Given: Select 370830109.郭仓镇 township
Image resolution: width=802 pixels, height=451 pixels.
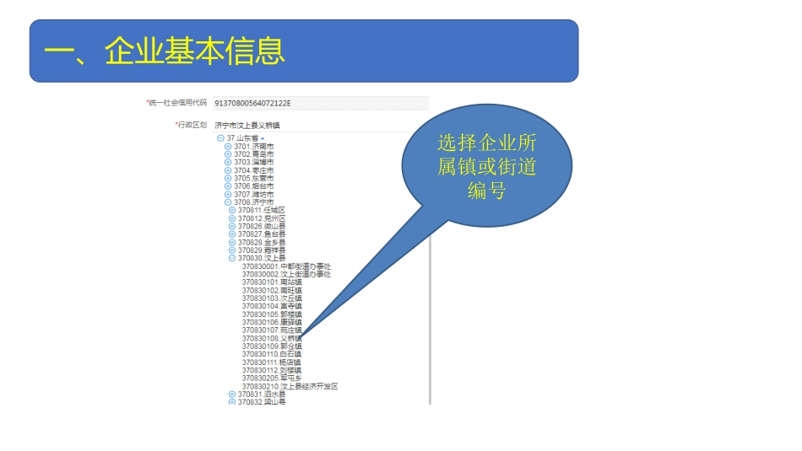Looking at the screenshot, I should (272, 346).
